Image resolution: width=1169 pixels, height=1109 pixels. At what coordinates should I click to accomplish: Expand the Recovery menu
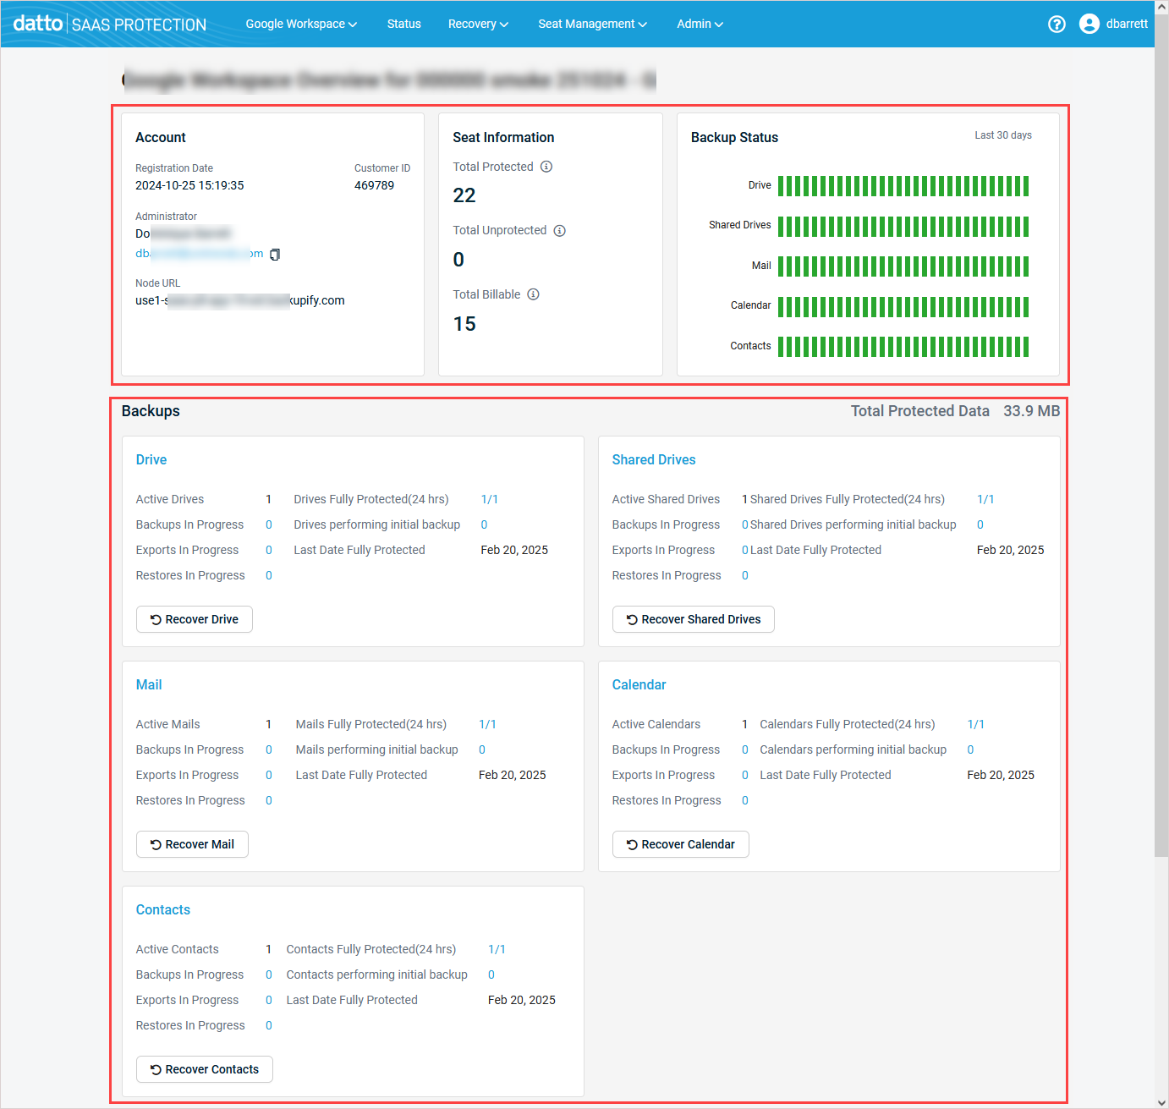click(x=478, y=24)
